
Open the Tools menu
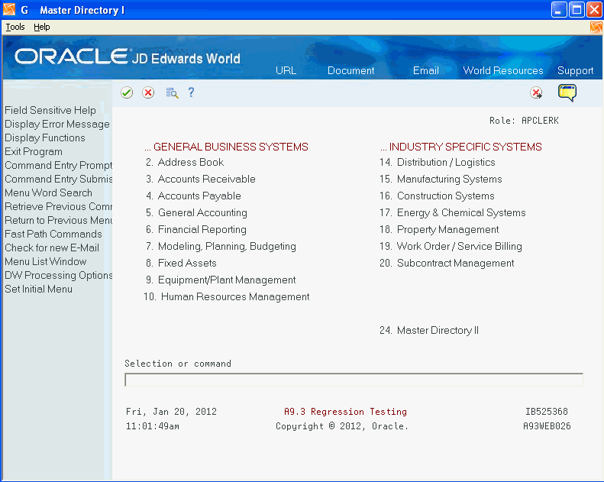click(15, 27)
